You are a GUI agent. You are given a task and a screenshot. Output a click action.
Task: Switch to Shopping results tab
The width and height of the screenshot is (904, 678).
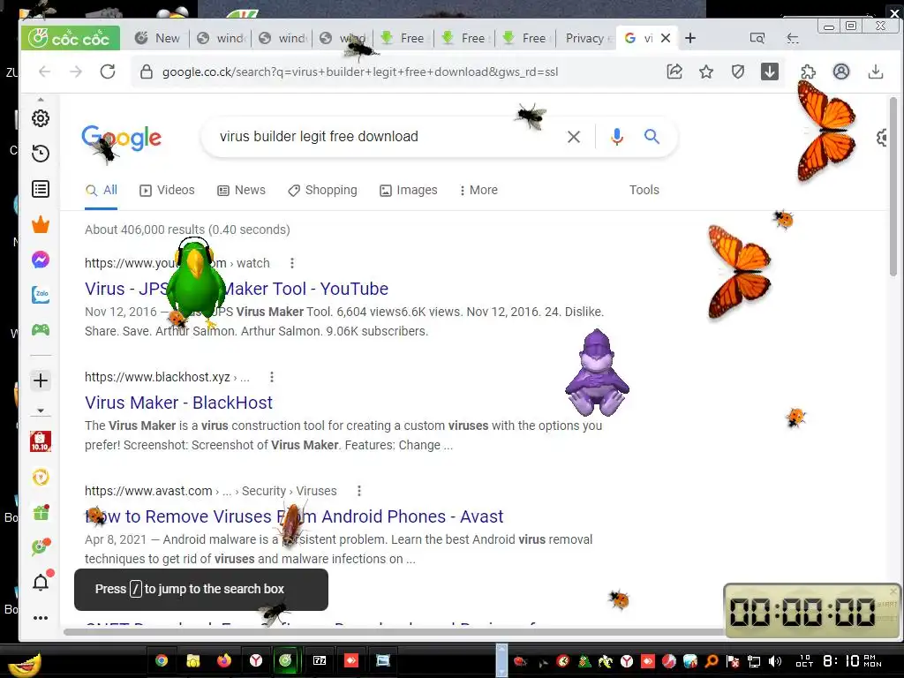coord(322,191)
